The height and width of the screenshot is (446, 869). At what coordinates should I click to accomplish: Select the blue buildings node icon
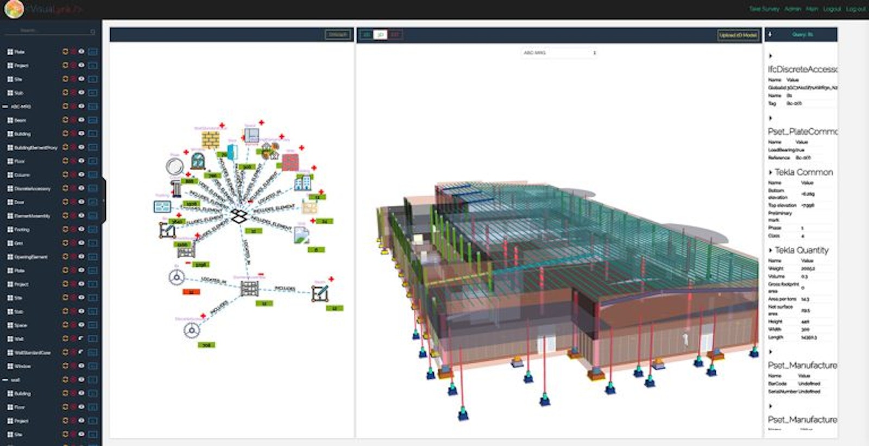(x=303, y=183)
